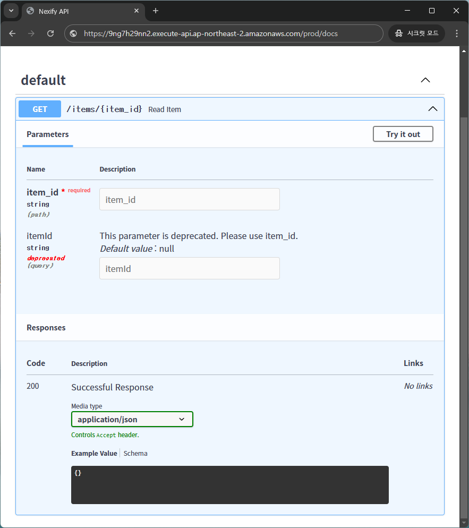Click the GET method badge
Image resolution: width=469 pixels, height=528 pixels.
pyautogui.click(x=40, y=109)
